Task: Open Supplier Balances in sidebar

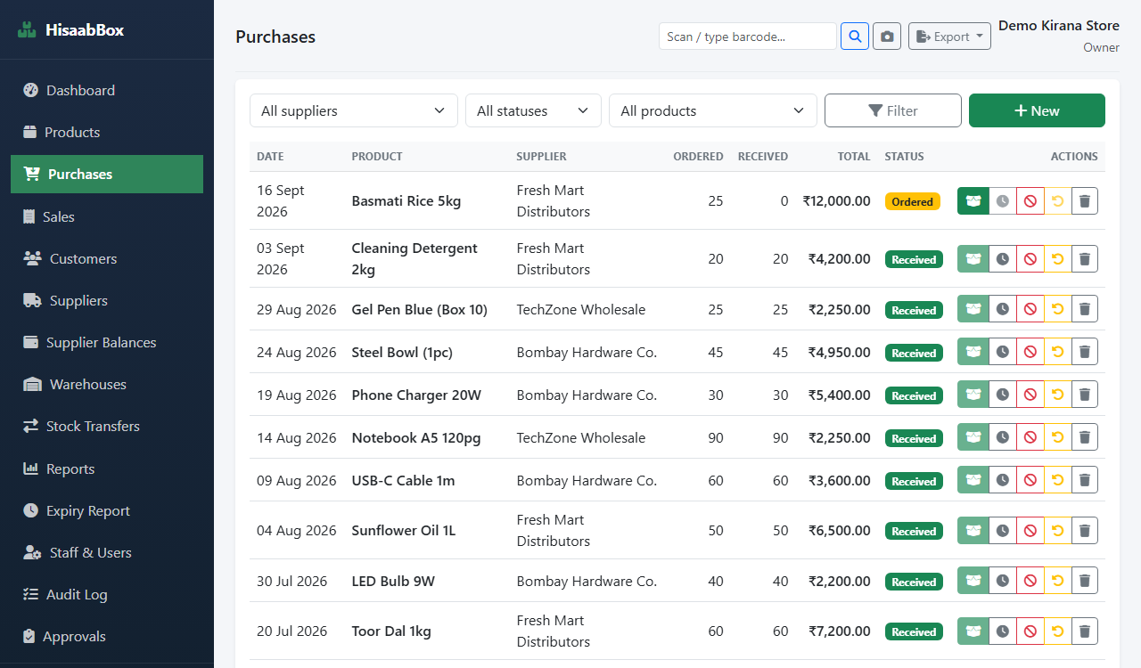Action: (107, 342)
